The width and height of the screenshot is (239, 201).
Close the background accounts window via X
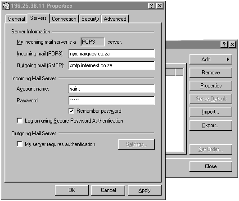click(x=232, y=45)
